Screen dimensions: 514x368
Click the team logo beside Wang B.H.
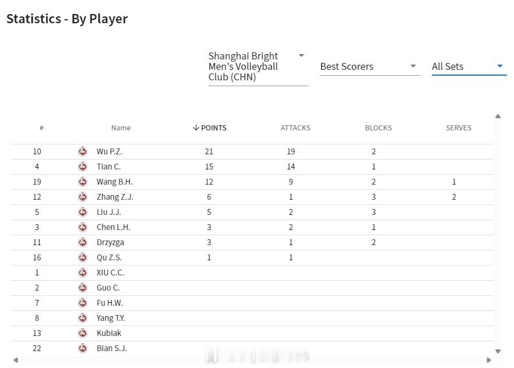83,182
